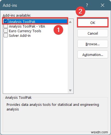
Task: Click the list's scroll up arrow
Action: tap(70, 22)
